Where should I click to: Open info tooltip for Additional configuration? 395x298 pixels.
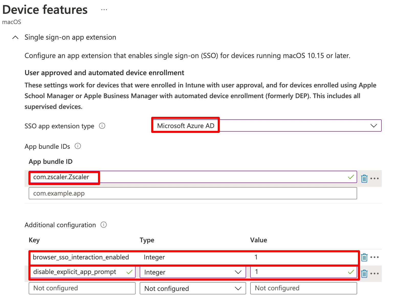tap(104, 225)
